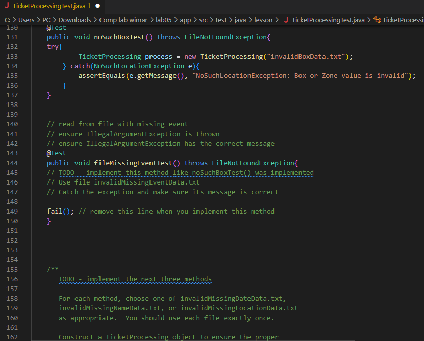Click the Java icon in the breadcrumb bar

(286, 20)
